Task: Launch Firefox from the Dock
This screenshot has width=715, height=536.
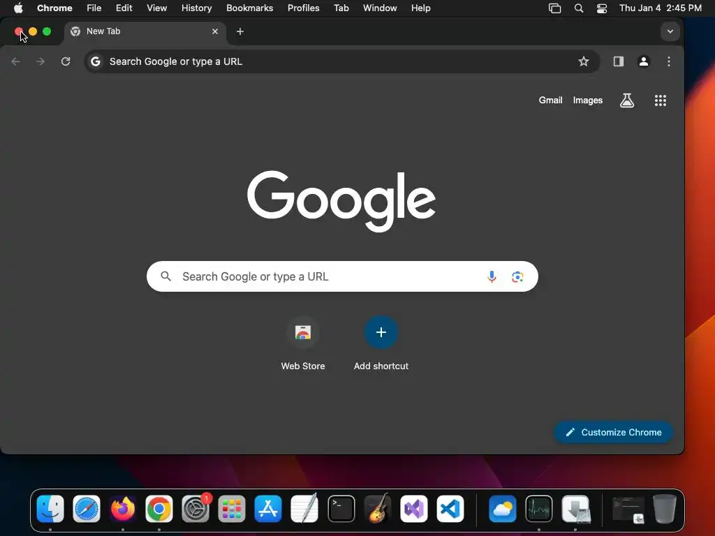Action: [123, 509]
